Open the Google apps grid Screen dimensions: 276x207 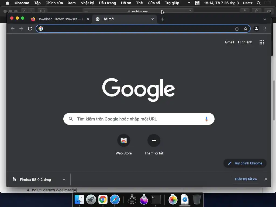click(261, 42)
